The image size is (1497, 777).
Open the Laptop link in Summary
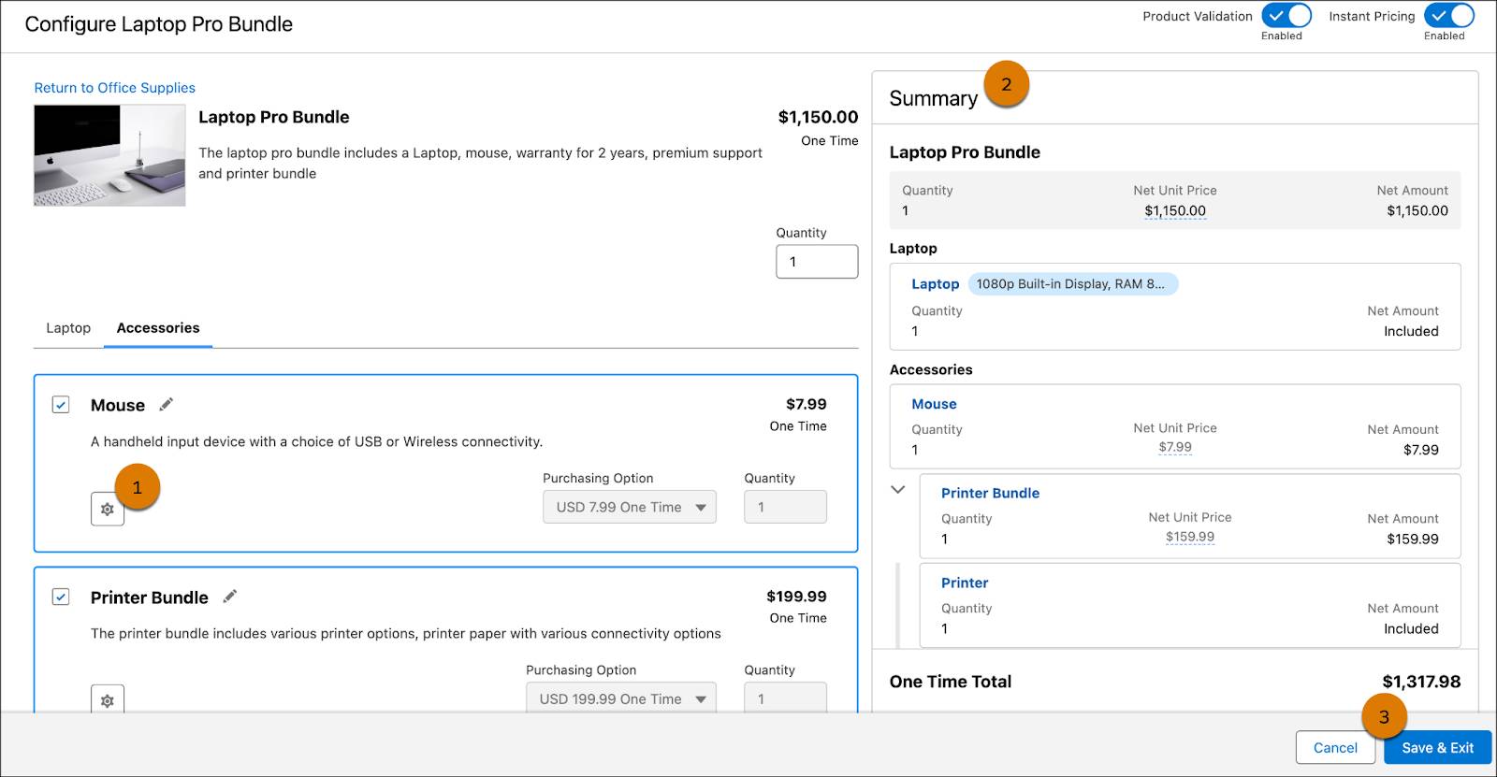935,284
